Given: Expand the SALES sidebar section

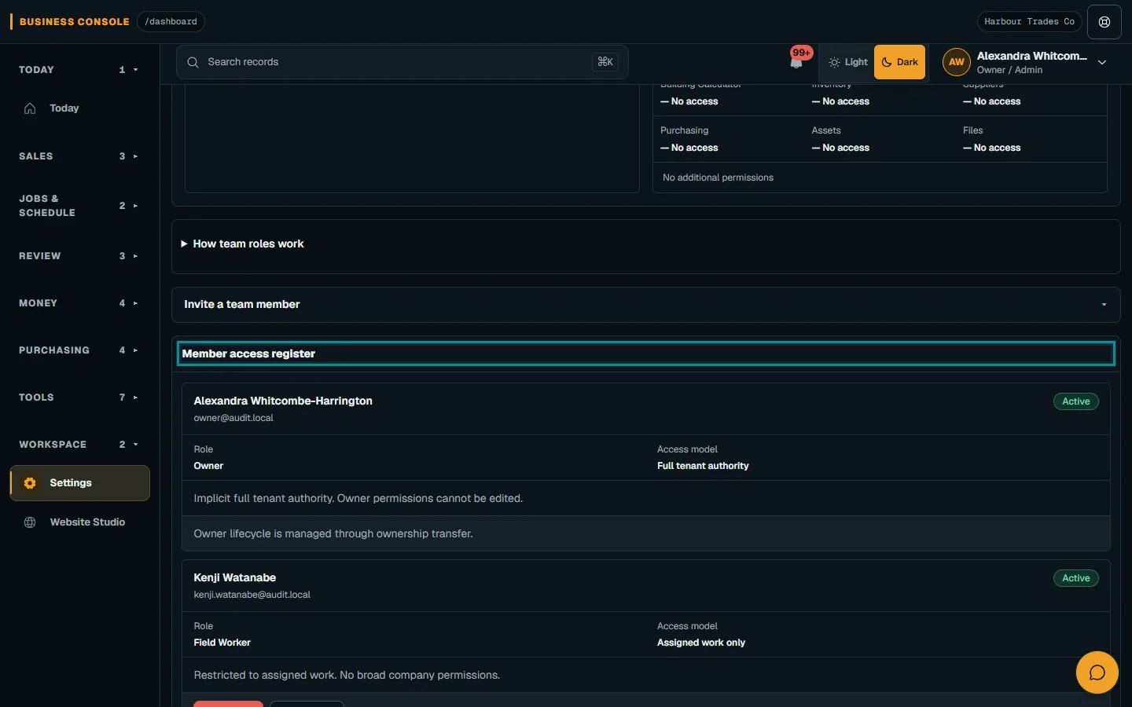Looking at the screenshot, I should [x=79, y=156].
